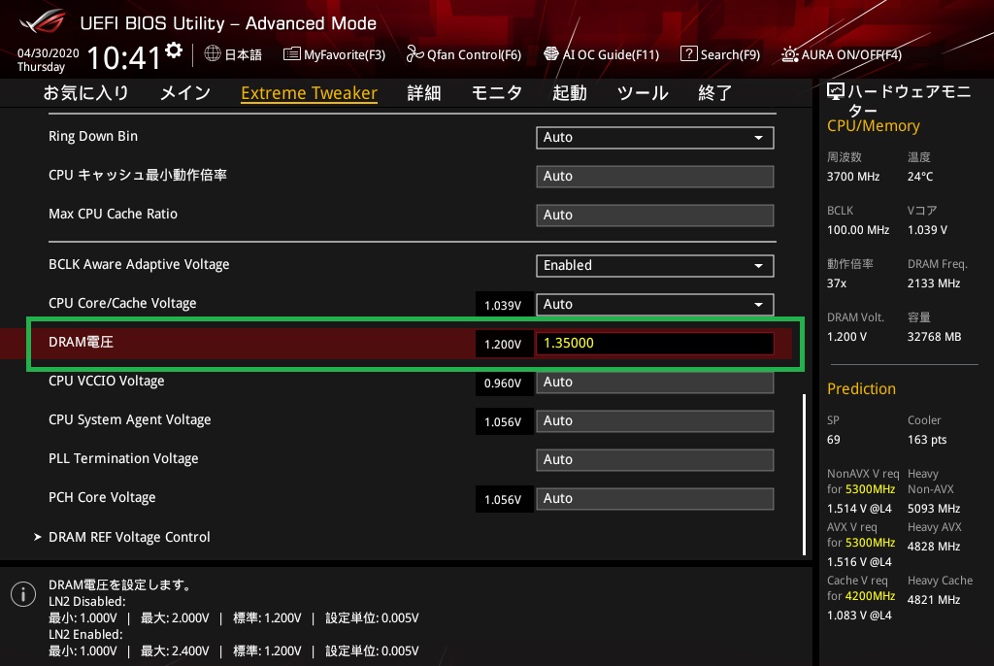Go to 起動 tab

click(x=569, y=93)
